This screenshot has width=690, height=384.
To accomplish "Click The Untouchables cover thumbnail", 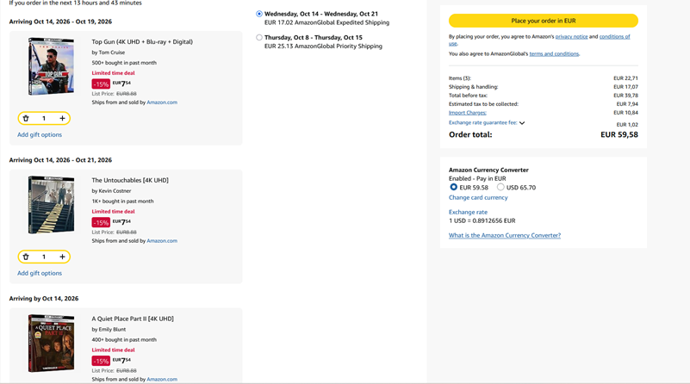I will point(51,205).
